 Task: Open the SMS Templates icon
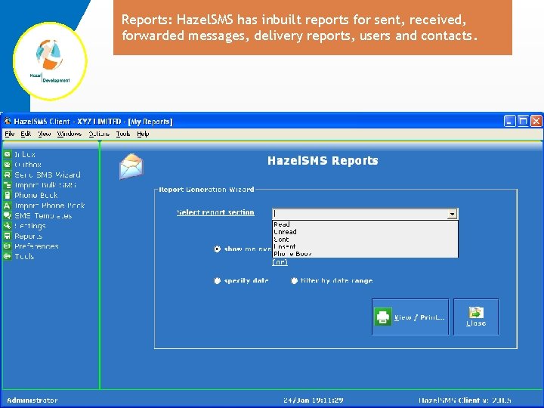8,215
